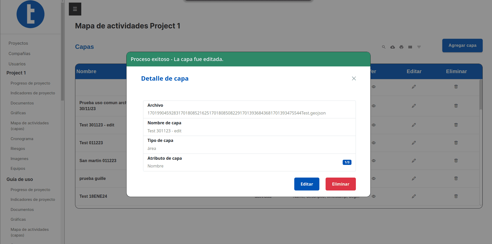492x244 pixels.
Task: Toggle the eye view icon for Test 18ENE24
Action: tap(374, 196)
